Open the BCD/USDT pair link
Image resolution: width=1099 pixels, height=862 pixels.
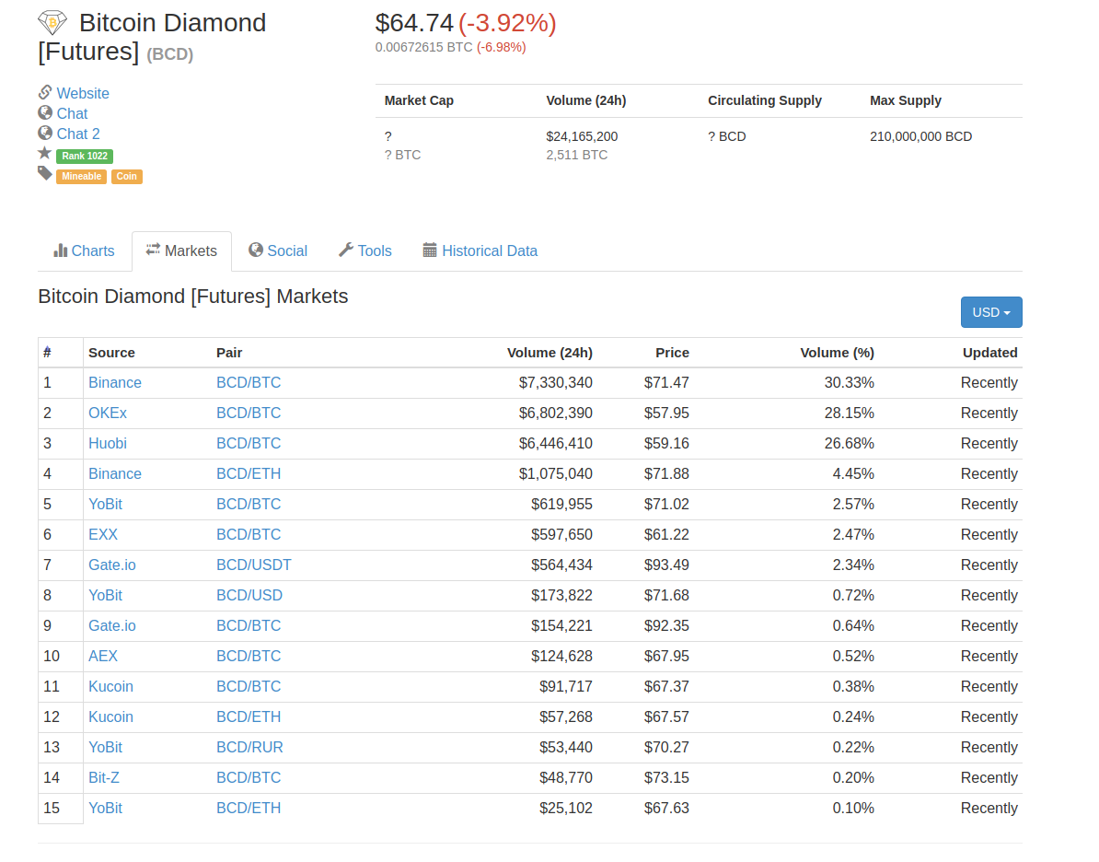pos(254,565)
